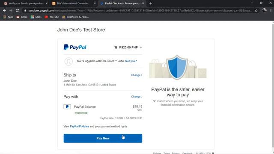
Task: Click the shopping cart icon
Action: tap(116, 47)
